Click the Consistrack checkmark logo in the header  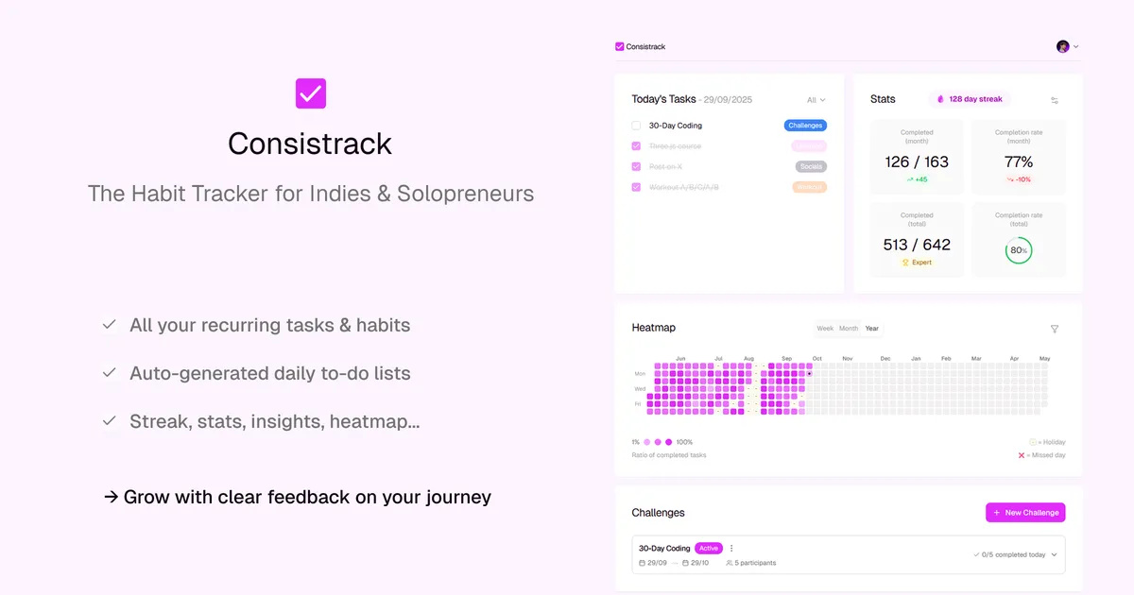pyautogui.click(x=620, y=46)
